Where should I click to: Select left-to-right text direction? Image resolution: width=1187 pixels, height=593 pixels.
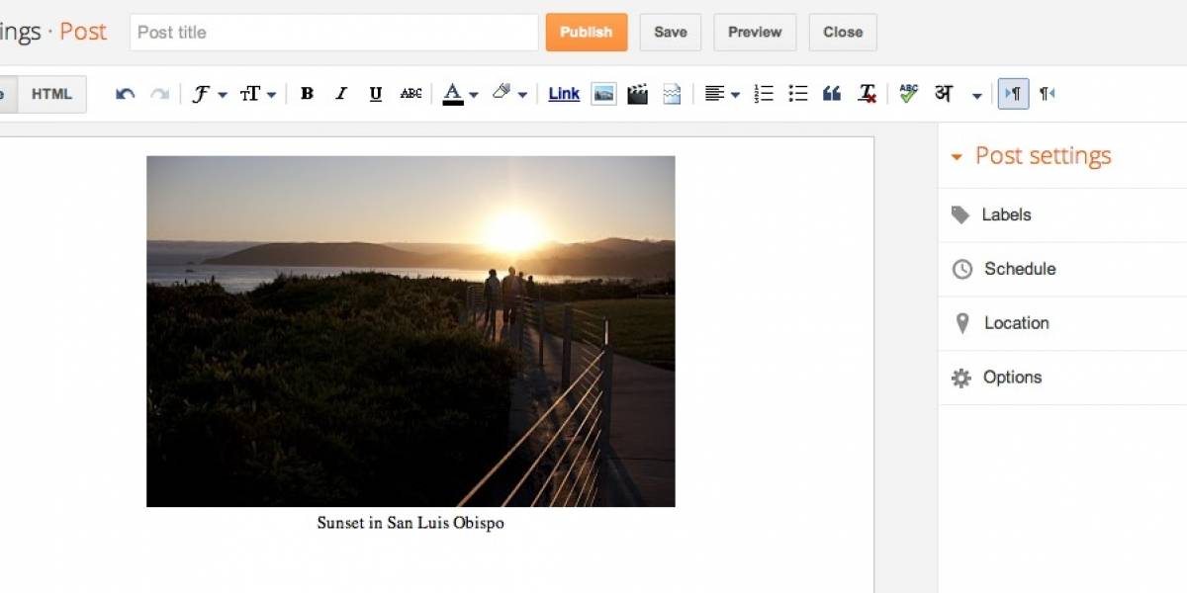[x=1013, y=94]
